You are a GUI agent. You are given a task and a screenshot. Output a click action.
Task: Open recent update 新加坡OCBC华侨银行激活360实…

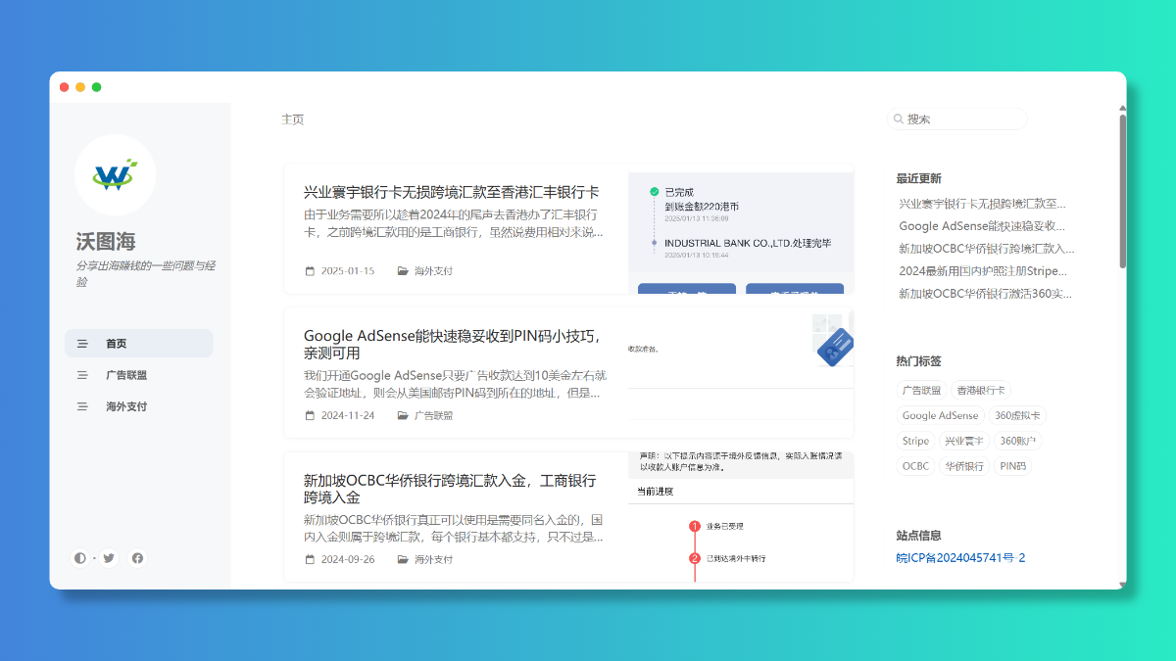(x=985, y=294)
